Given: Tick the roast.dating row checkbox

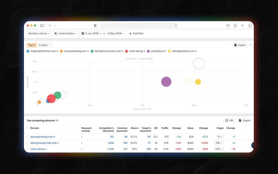Looking at the screenshot, I should pos(28,149).
